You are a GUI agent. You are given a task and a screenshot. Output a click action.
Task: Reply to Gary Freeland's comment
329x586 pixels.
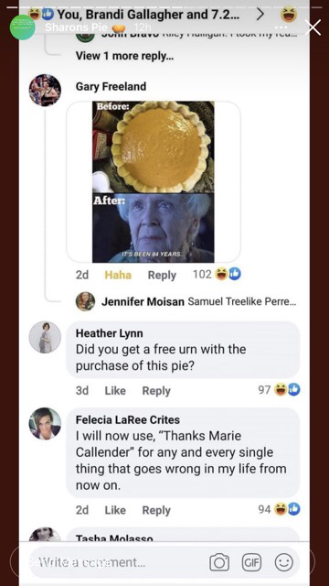[x=162, y=275]
